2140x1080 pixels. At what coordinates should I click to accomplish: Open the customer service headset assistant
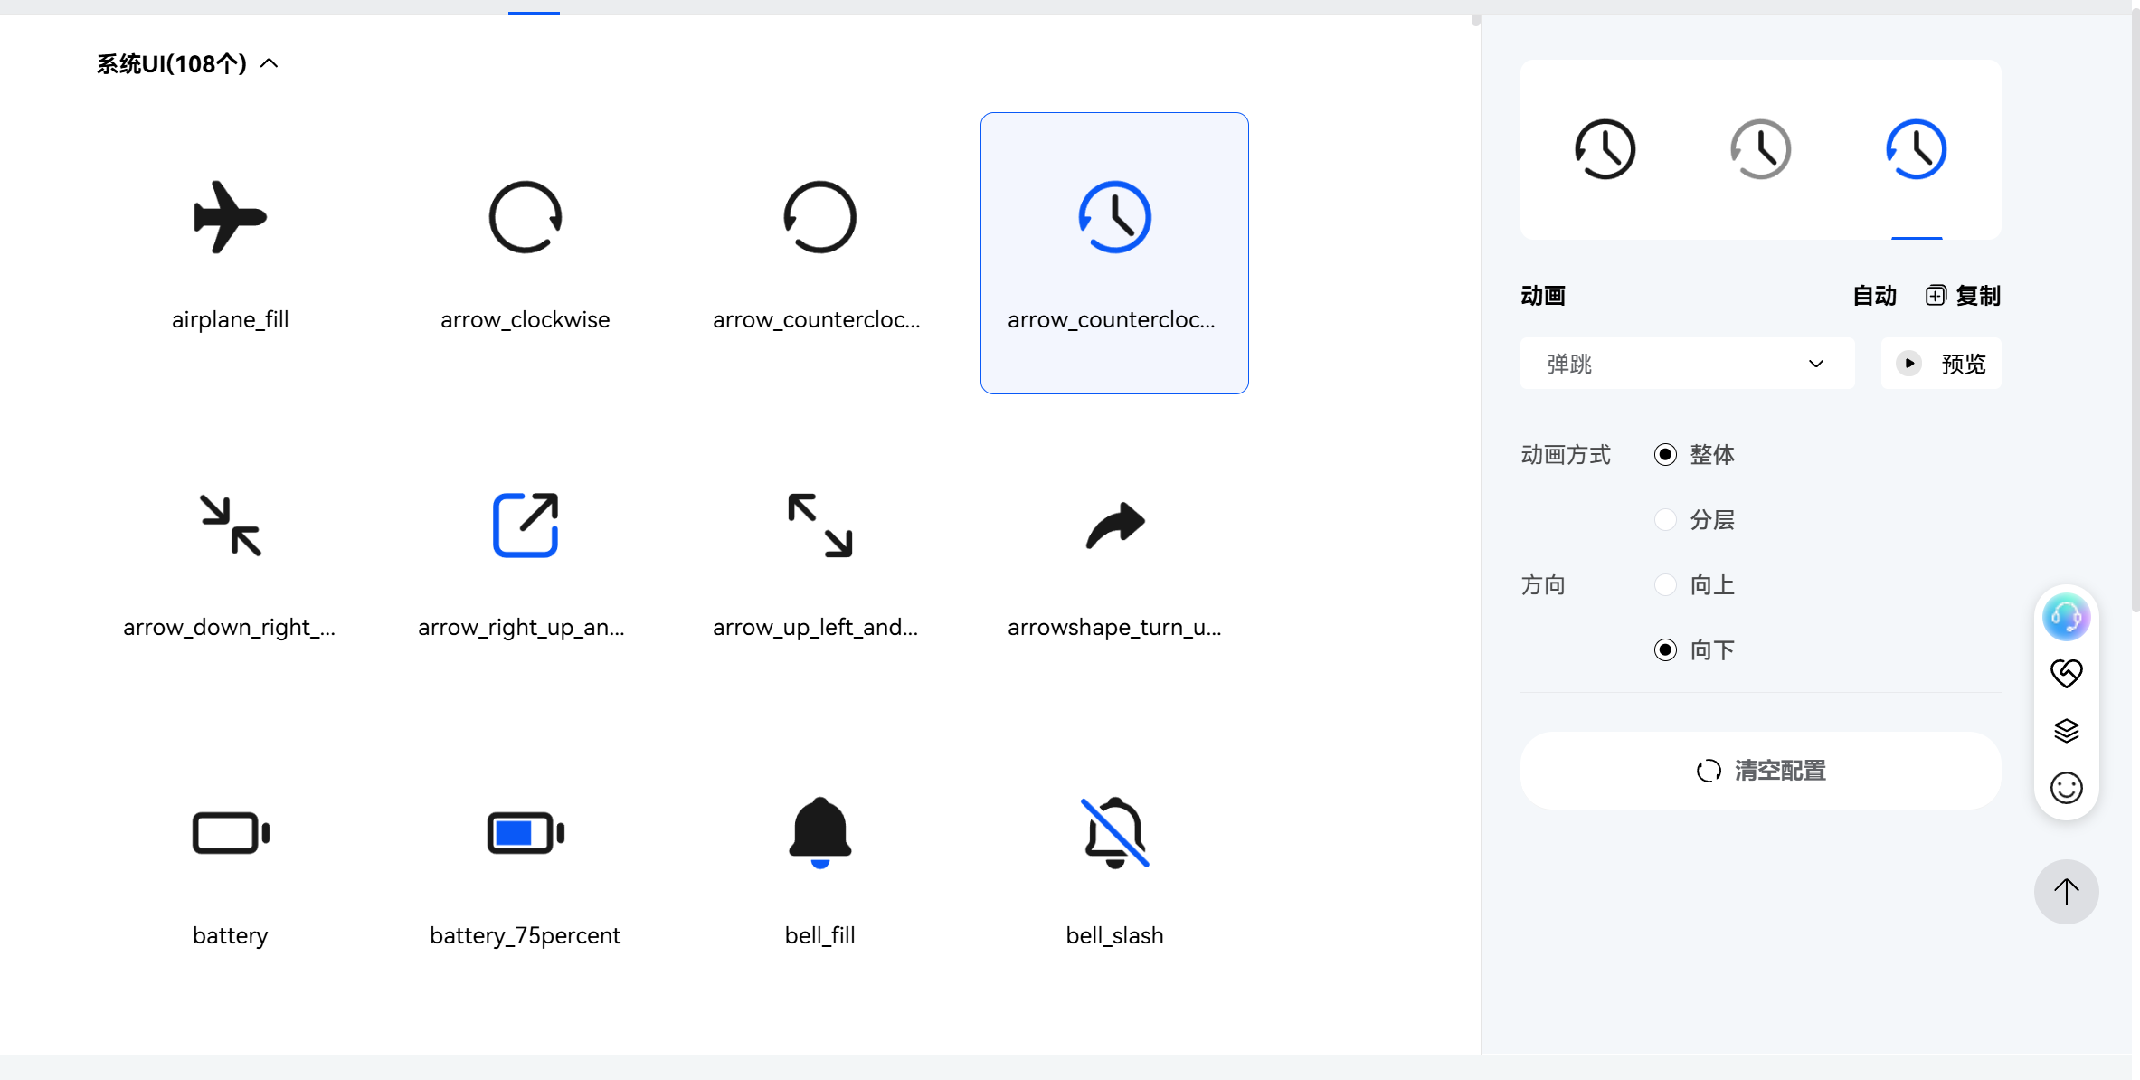[x=2066, y=617]
